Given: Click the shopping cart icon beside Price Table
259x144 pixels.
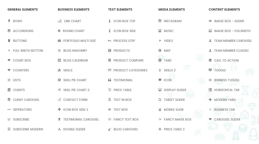Looking at the screenshot, I should tap(110, 90).
